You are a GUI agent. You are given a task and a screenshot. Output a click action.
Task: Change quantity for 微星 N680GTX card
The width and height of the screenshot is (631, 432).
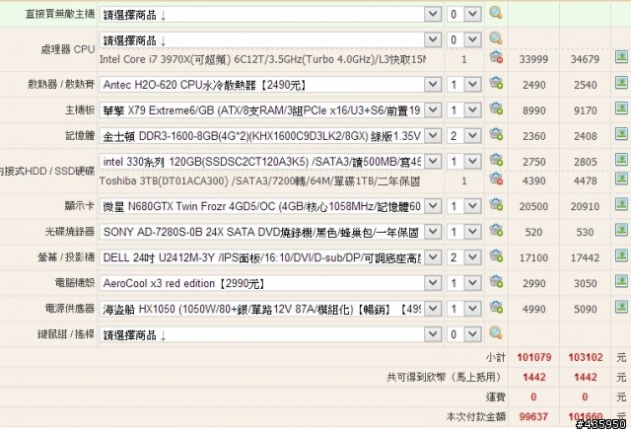(x=464, y=206)
